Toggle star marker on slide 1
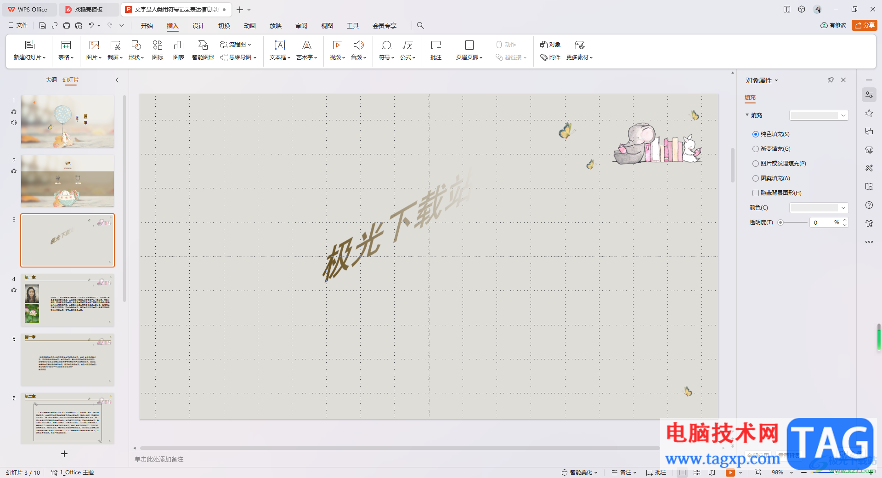Image resolution: width=882 pixels, height=478 pixels. [14, 112]
